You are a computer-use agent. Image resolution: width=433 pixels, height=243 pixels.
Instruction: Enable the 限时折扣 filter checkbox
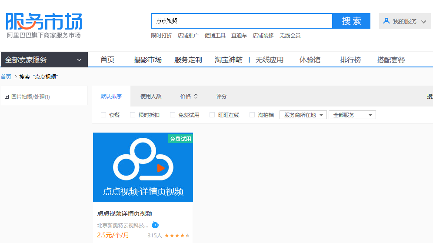(133, 115)
